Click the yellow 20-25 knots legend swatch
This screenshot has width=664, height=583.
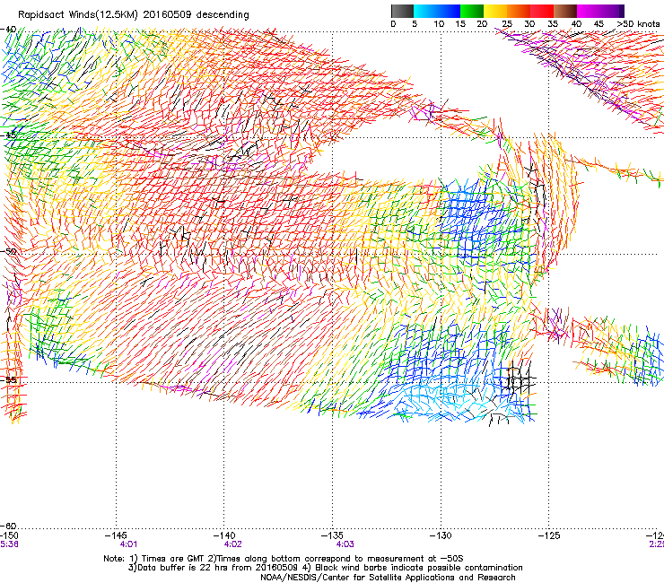click(495, 11)
